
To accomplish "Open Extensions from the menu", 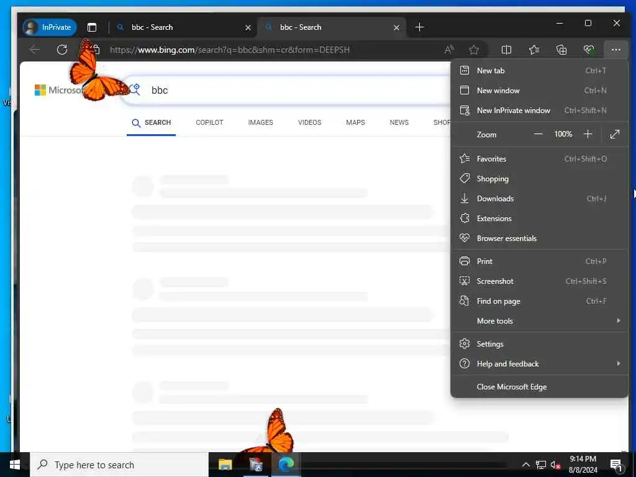I will [x=539, y=219].
